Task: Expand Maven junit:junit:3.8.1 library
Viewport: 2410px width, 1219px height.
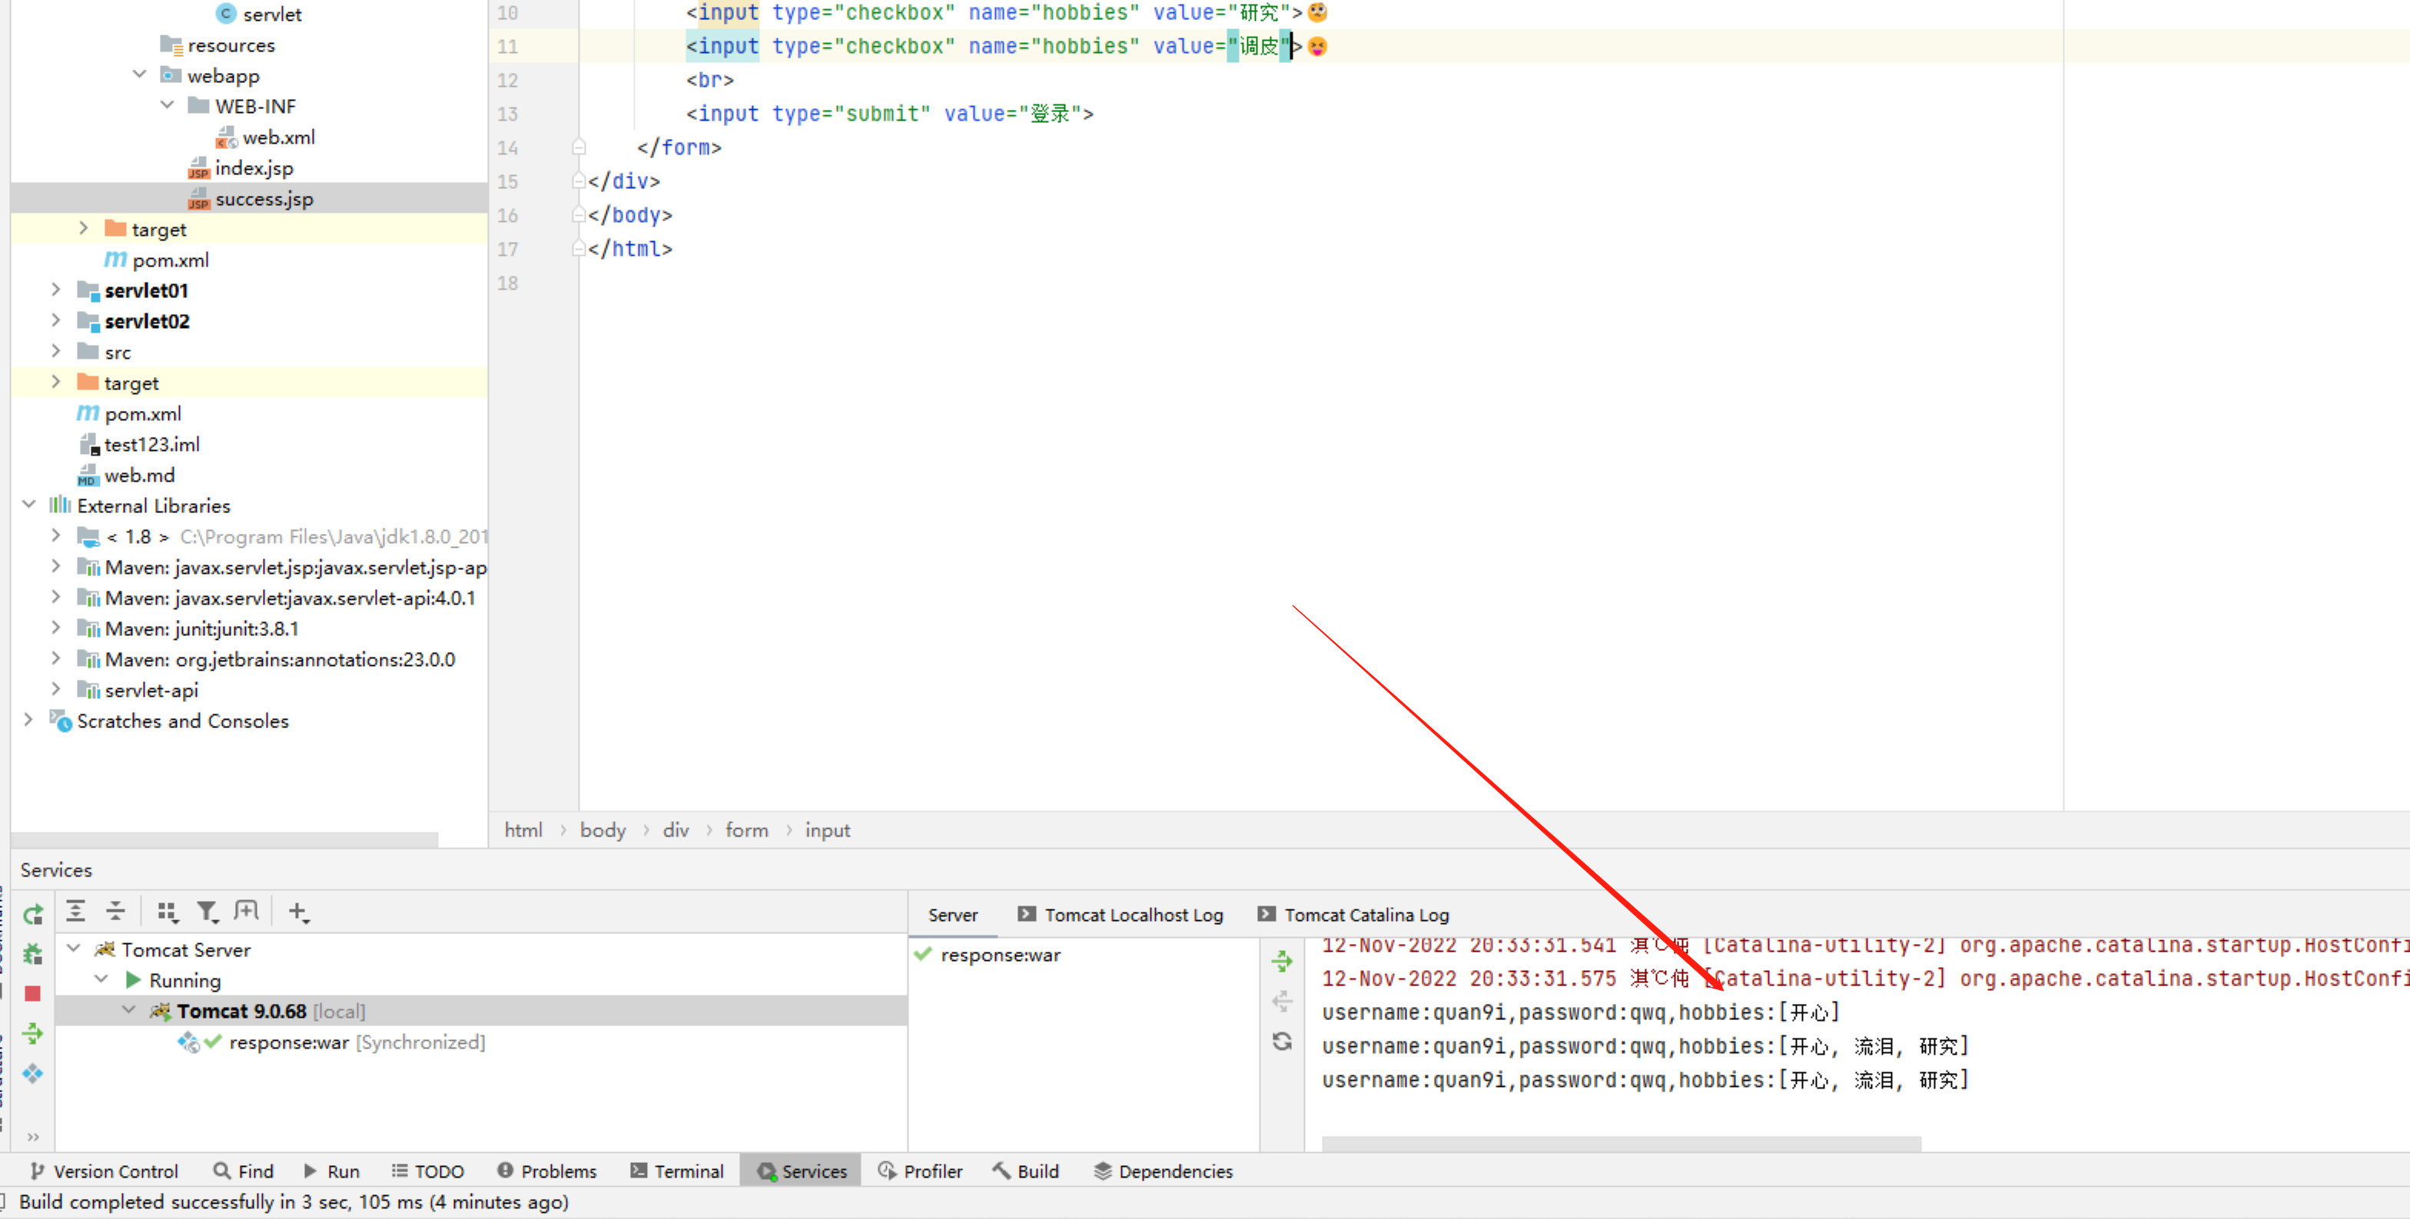Action: pyautogui.click(x=55, y=628)
